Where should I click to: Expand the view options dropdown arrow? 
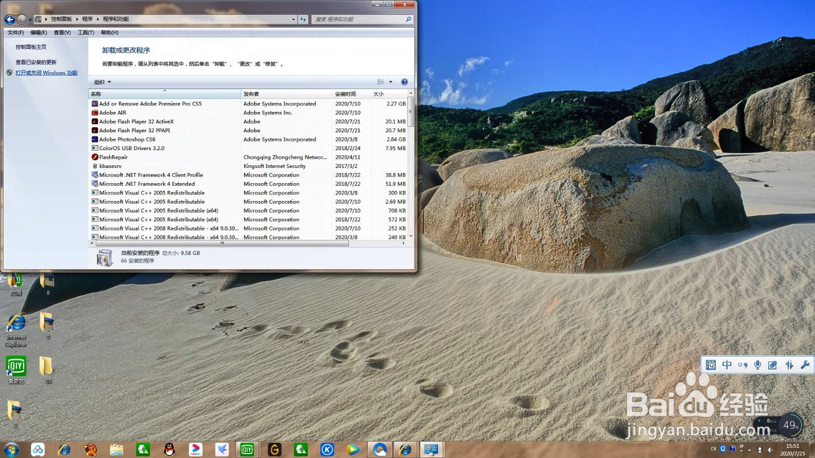pos(391,82)
